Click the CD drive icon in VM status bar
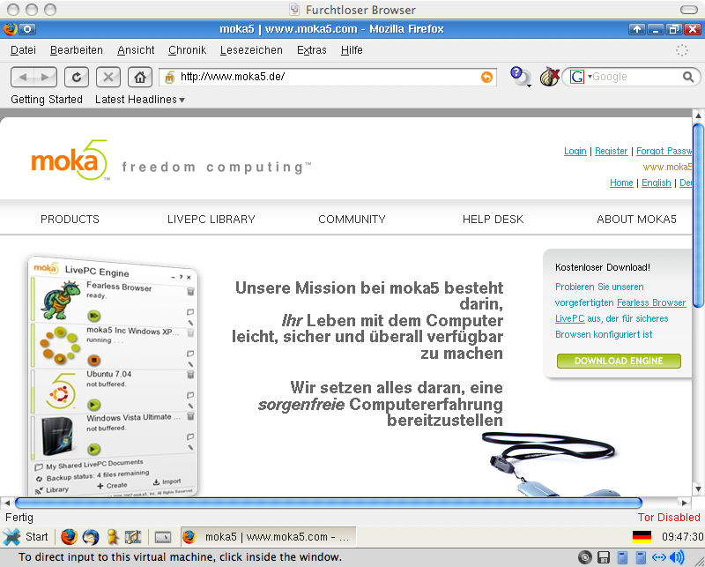This screenshot has width=705, height=567. [x=585, y=557]
